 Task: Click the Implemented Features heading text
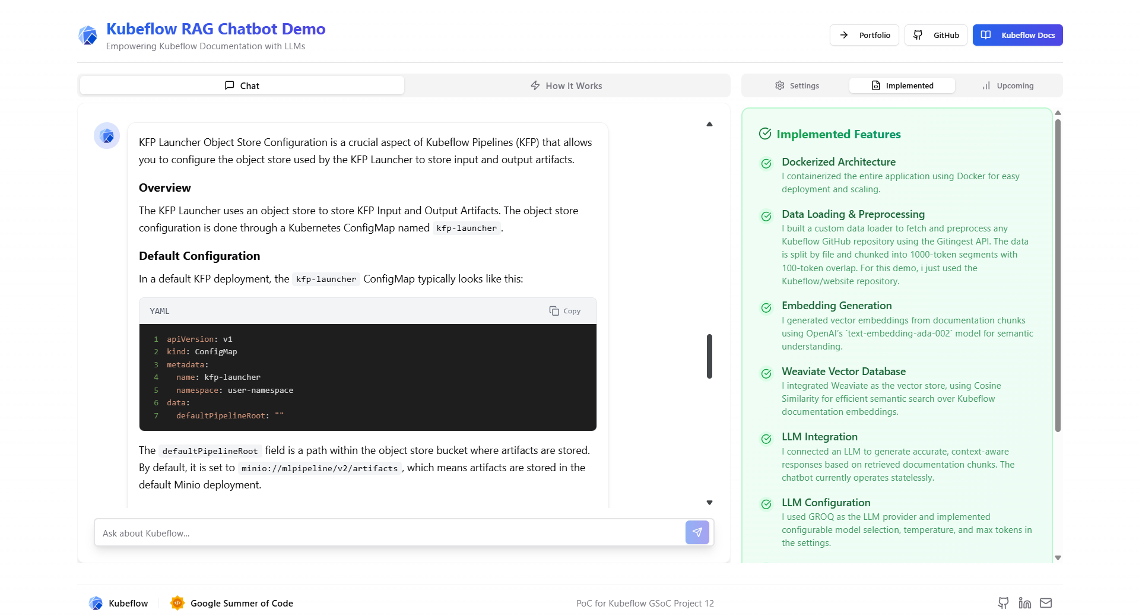point(839,134)
